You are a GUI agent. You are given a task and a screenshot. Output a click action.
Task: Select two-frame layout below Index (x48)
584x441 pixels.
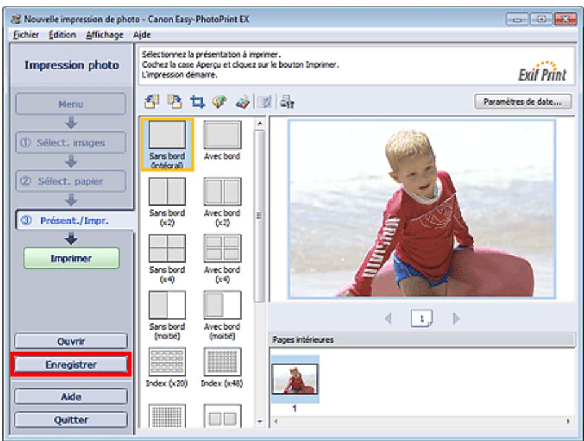[222, 416]
